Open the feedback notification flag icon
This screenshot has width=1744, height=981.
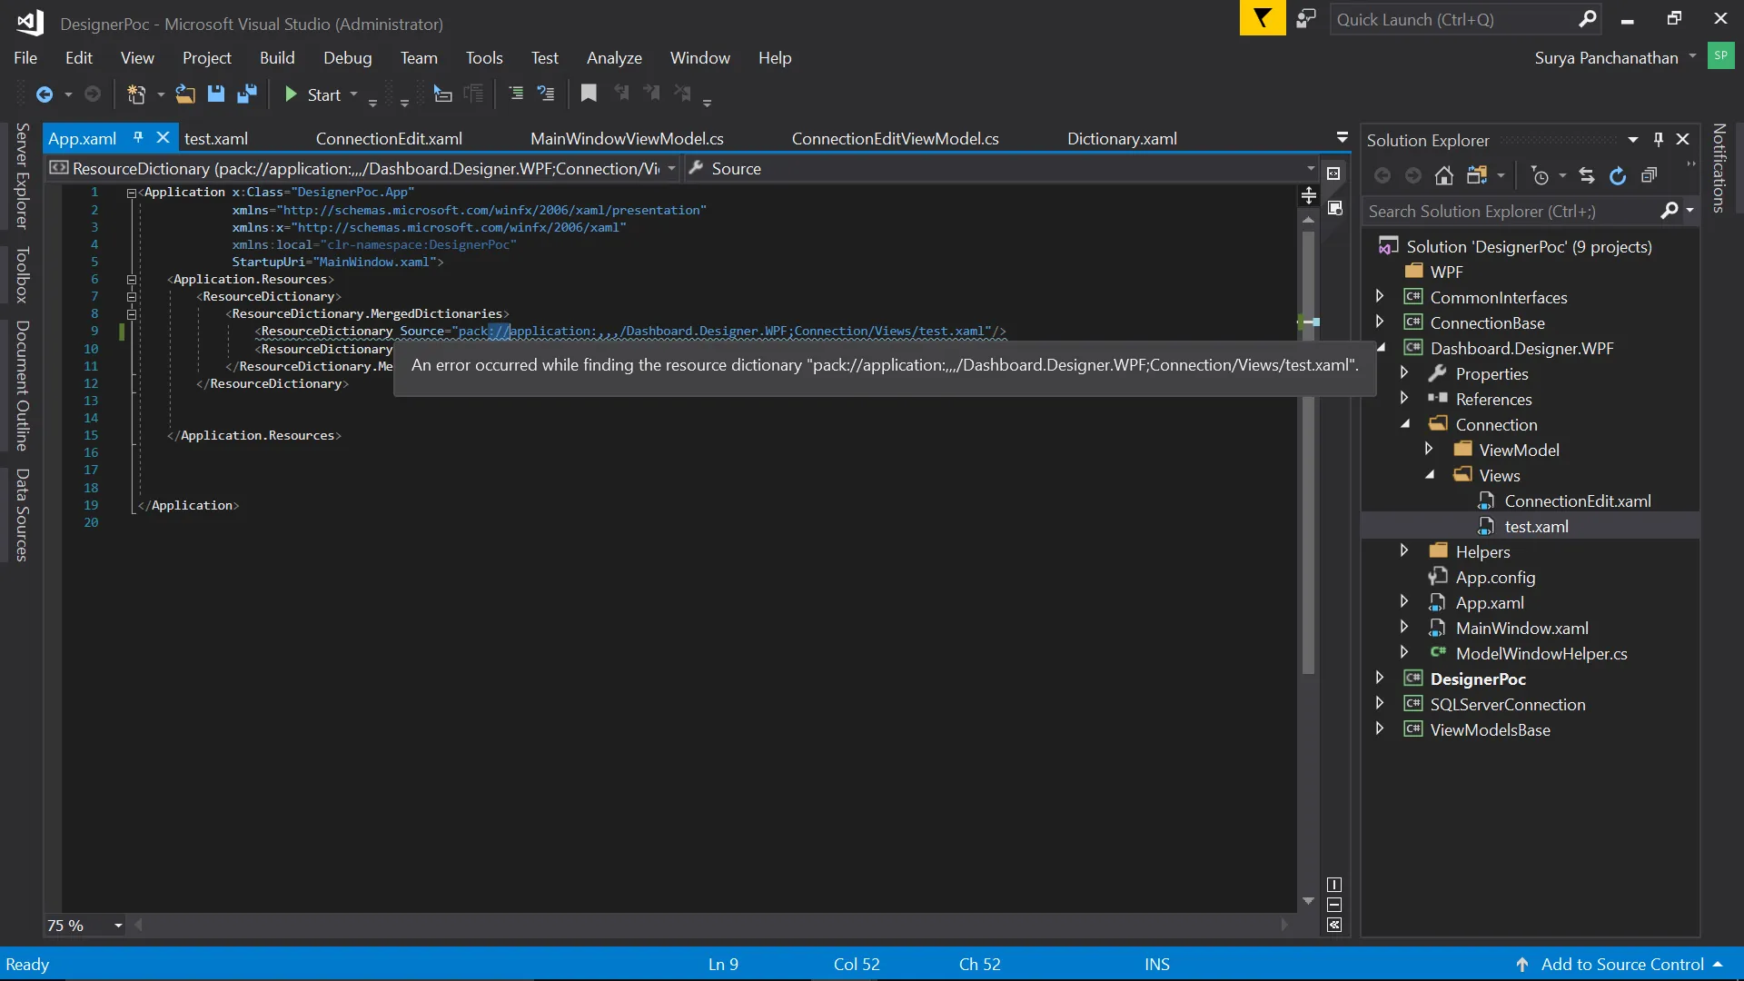(x=1263, y=18)
